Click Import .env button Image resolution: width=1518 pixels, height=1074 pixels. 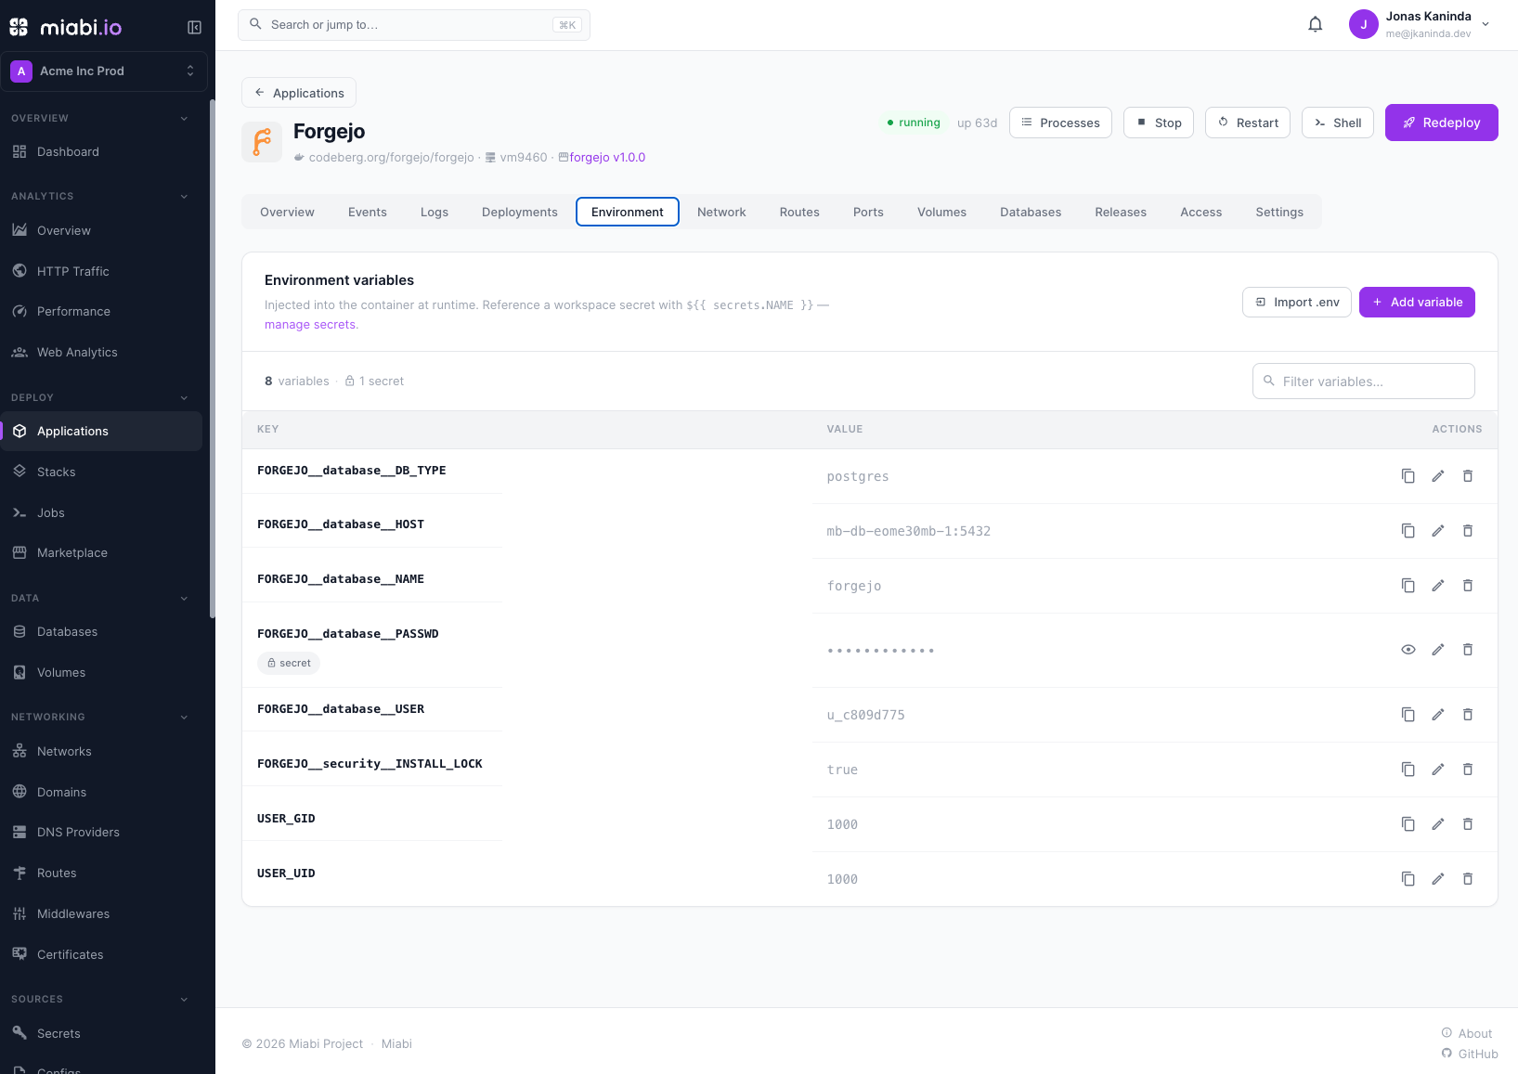coord(1297,302)
